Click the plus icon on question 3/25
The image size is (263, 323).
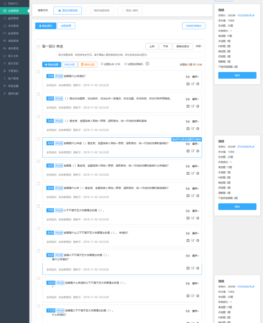tap(188, 128)
